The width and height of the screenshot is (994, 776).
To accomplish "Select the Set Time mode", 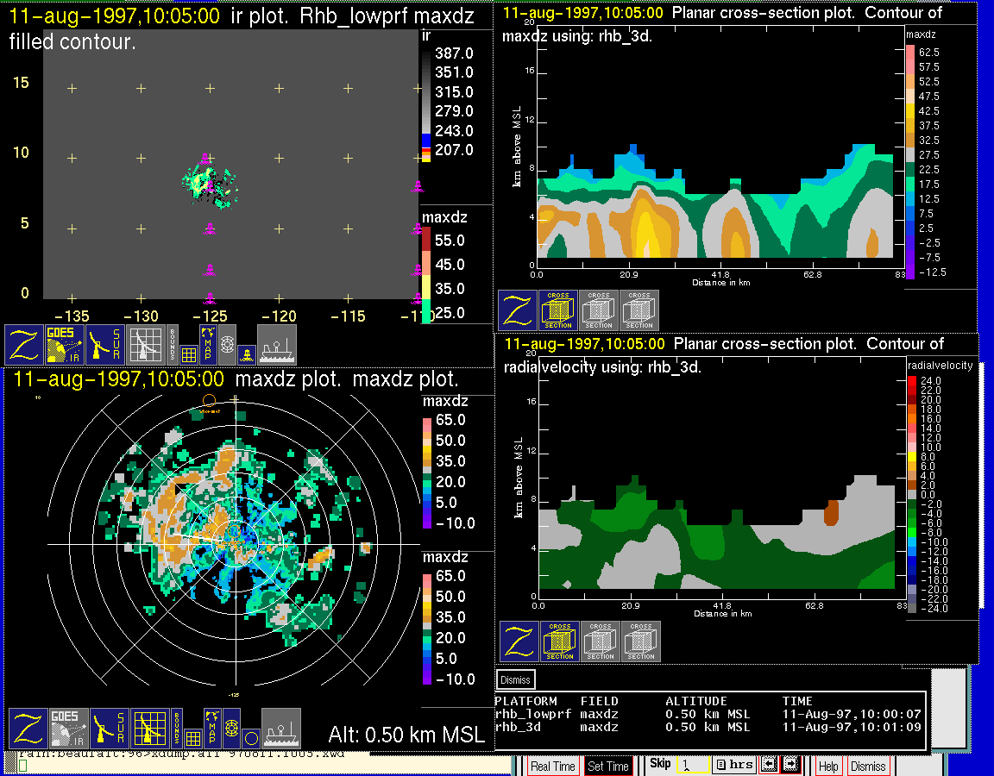I will (608, 766).
